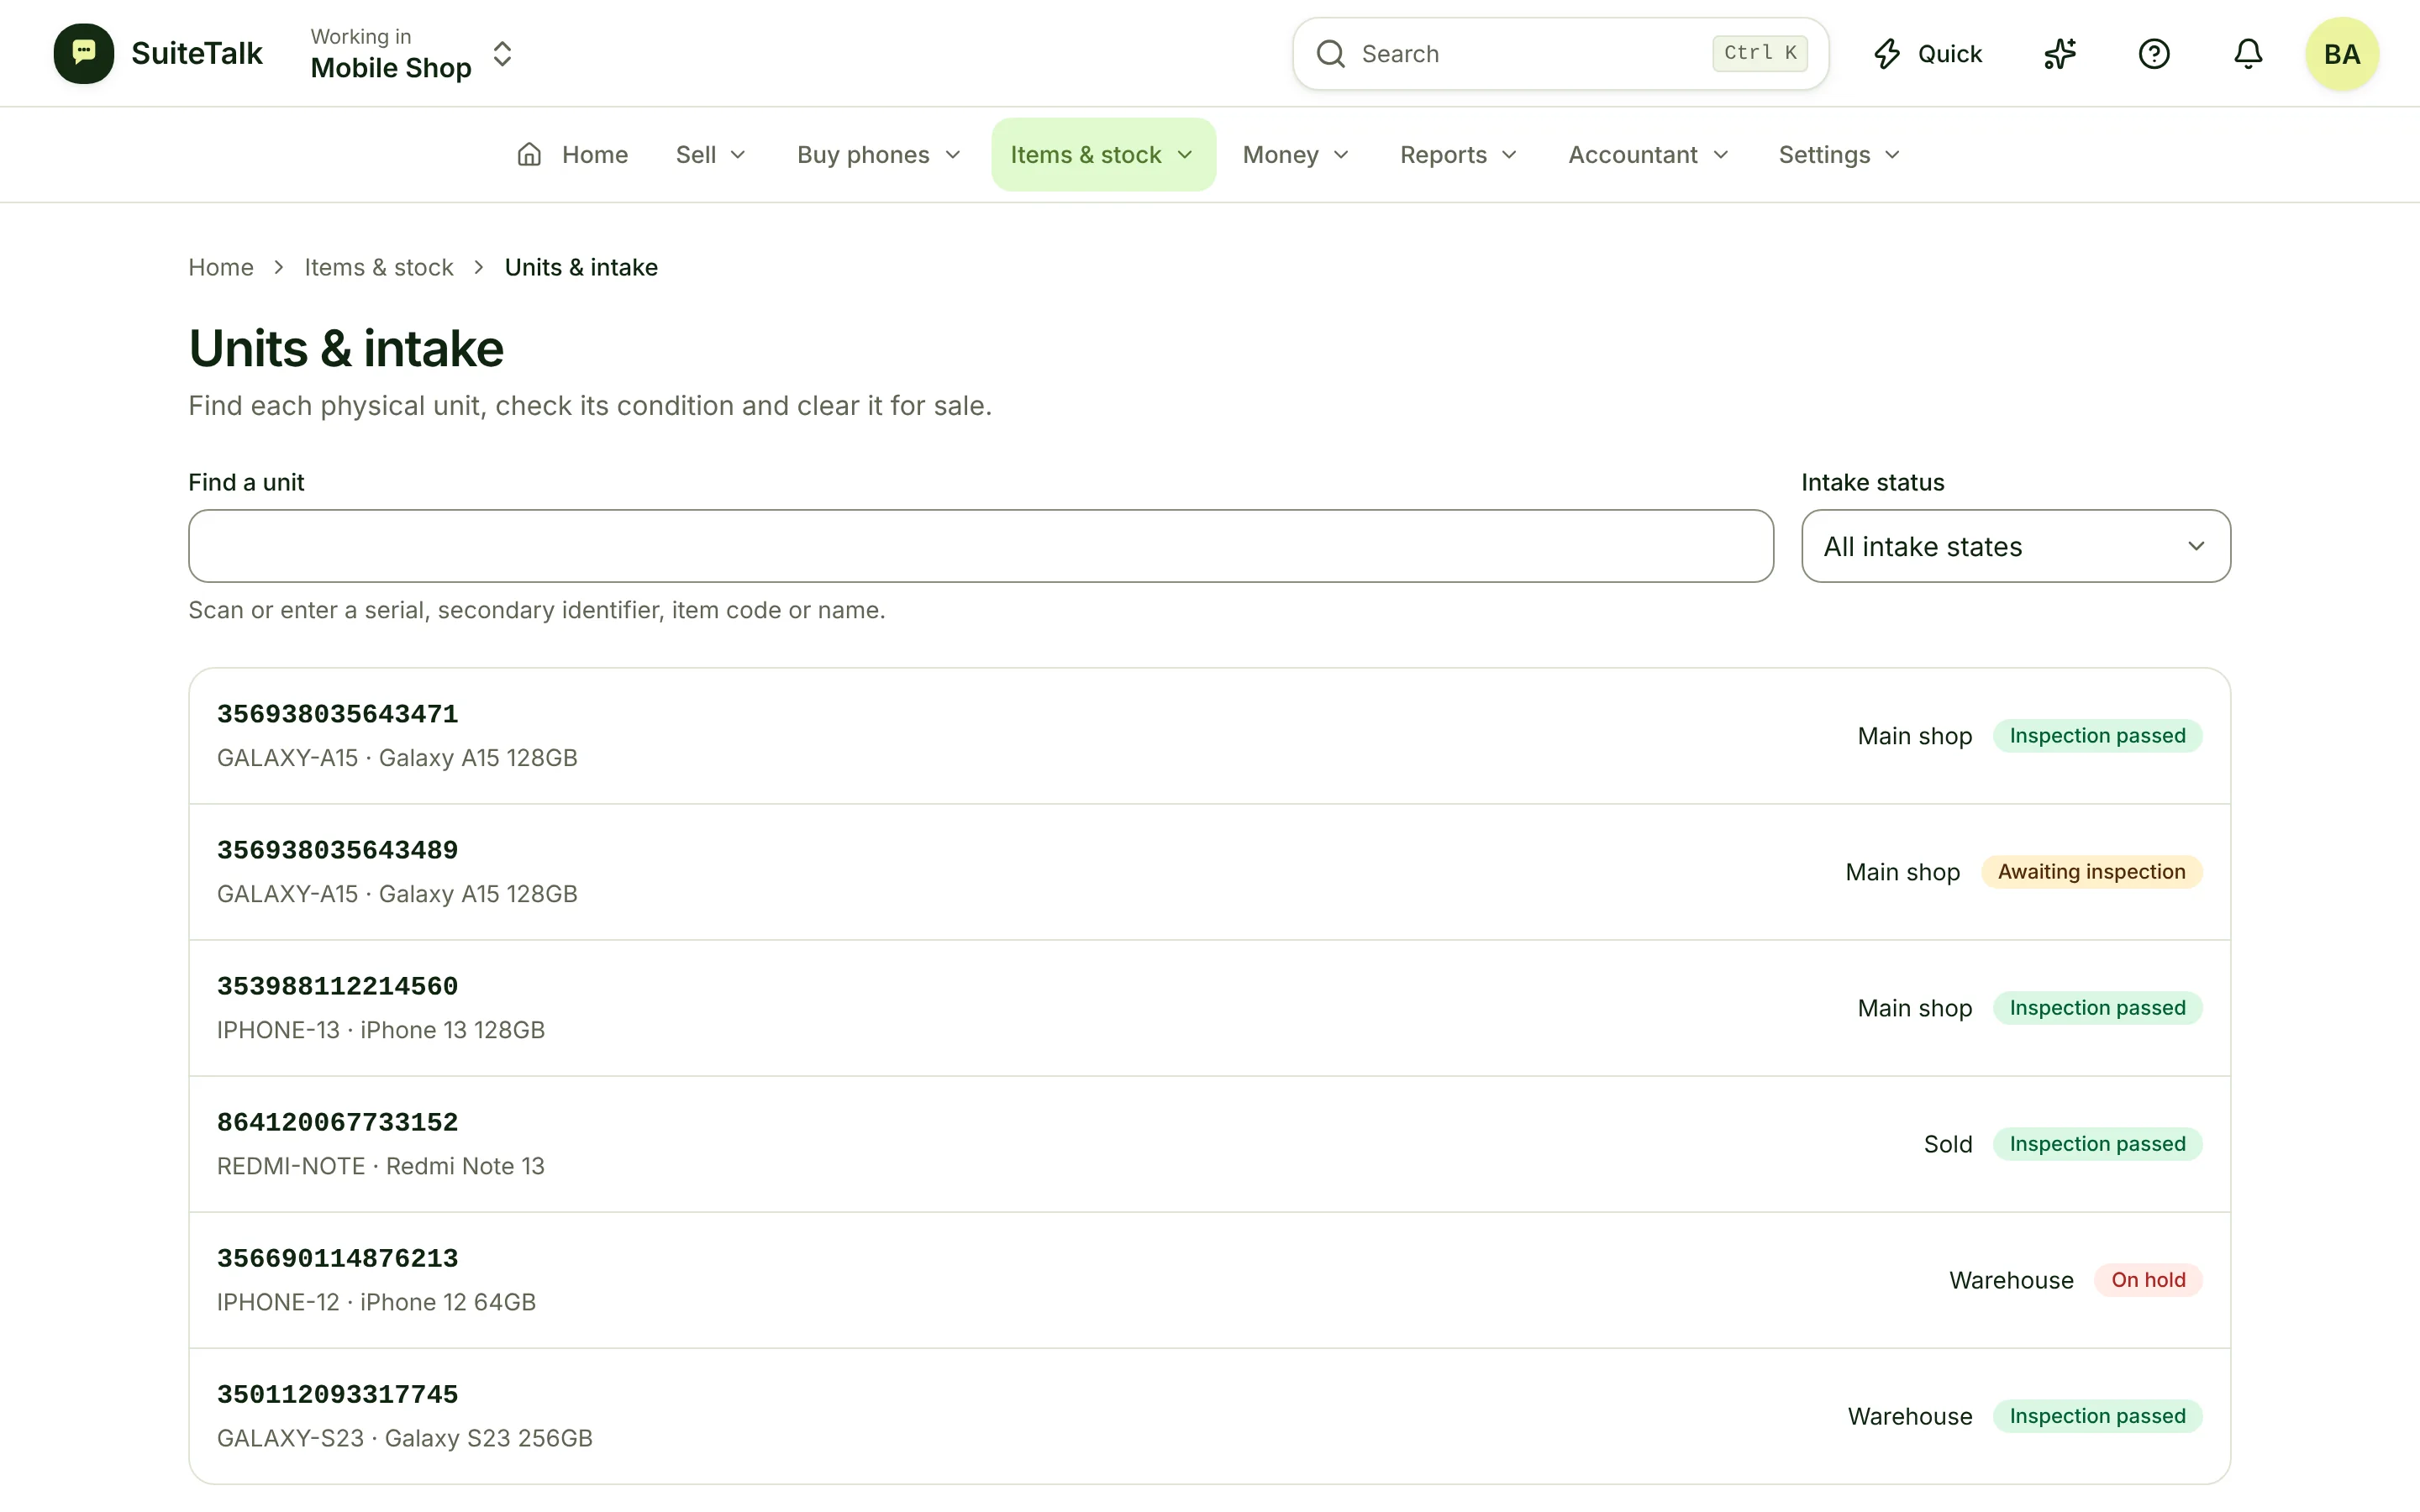Click the Sold location label
This screenshot has height=1512, width=2420.
1948,1144
